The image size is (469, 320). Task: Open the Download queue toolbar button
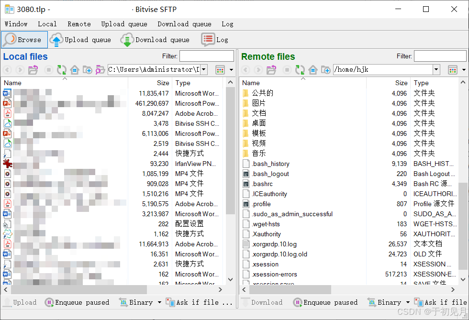155,40
